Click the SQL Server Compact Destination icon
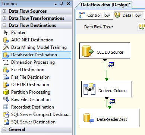 [6, 114]
